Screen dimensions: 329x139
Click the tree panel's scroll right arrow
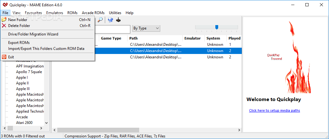point(41,128)
